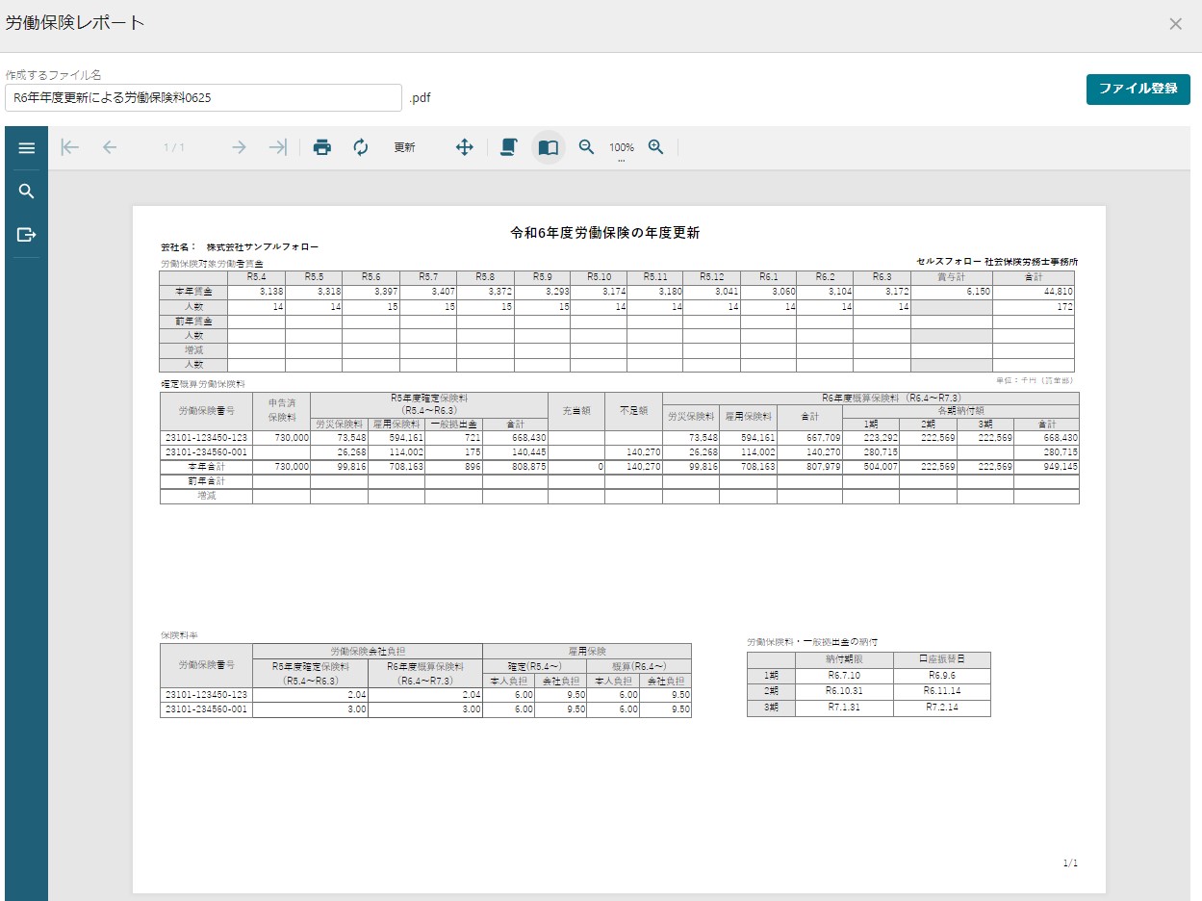Click the .pdf extension label
1202x901 pixels.
420,98
